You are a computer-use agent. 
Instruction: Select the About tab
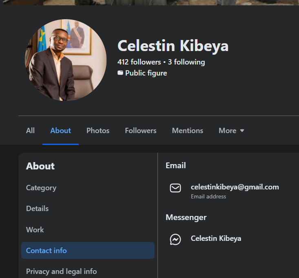(60, 131)
